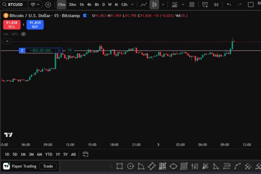The image size is (261, 174).
Task: Close the position with X button
Action: [x=59, y=50]
